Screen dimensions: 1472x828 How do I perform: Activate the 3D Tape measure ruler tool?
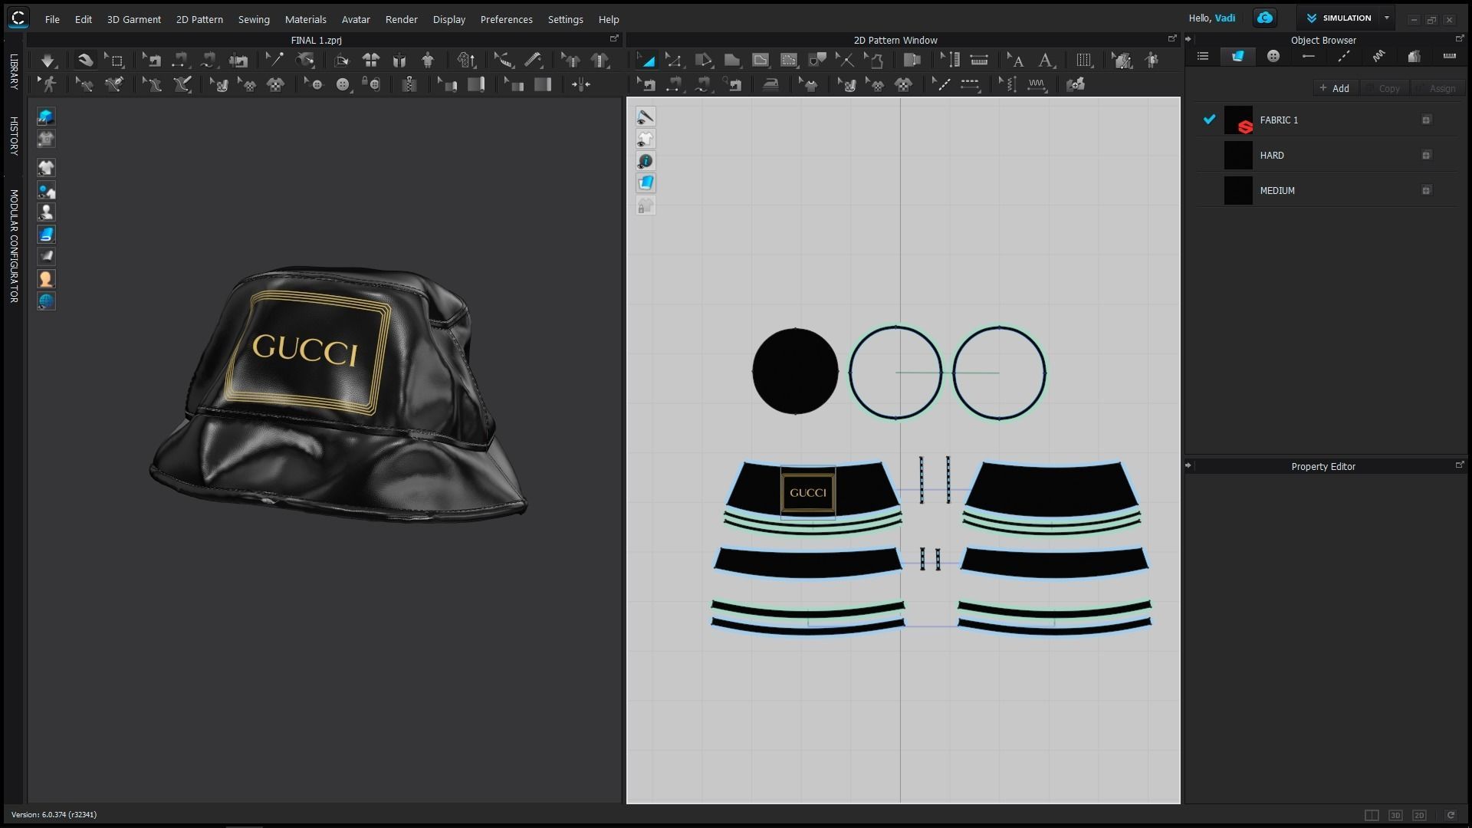click(x=533, y=60)
